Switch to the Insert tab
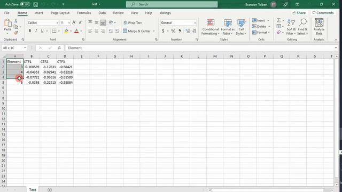This screenshot has height=192, width=342. tap(38, 13)
